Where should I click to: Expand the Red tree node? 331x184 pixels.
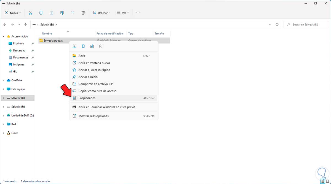[4, 124]
